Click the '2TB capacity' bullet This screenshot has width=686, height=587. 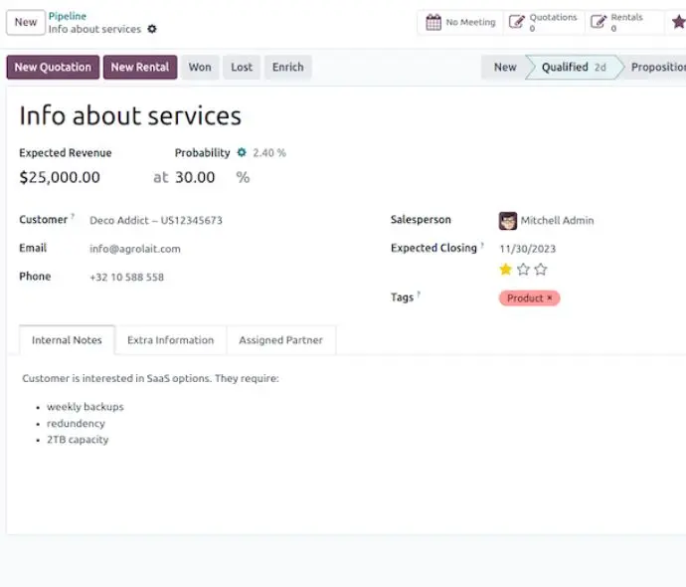click(78, 440)
